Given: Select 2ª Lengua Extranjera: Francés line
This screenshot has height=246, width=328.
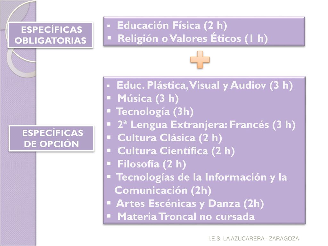Looking at the screenshot, I should click(206, 125).
